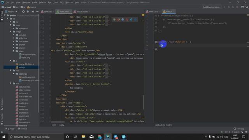The width and height of the screenshot is (249, 140).
Task: Select header.scss in project tree
Action: coord(22,103)
